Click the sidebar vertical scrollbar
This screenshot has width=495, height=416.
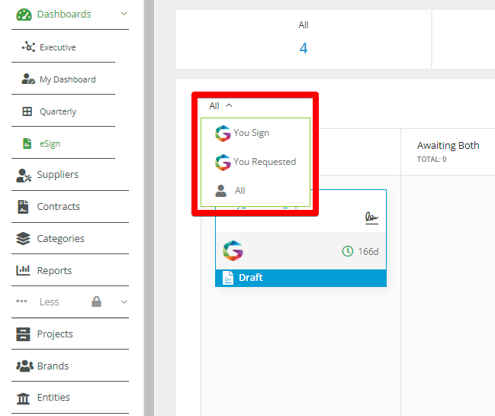click(x=149, y=208)
